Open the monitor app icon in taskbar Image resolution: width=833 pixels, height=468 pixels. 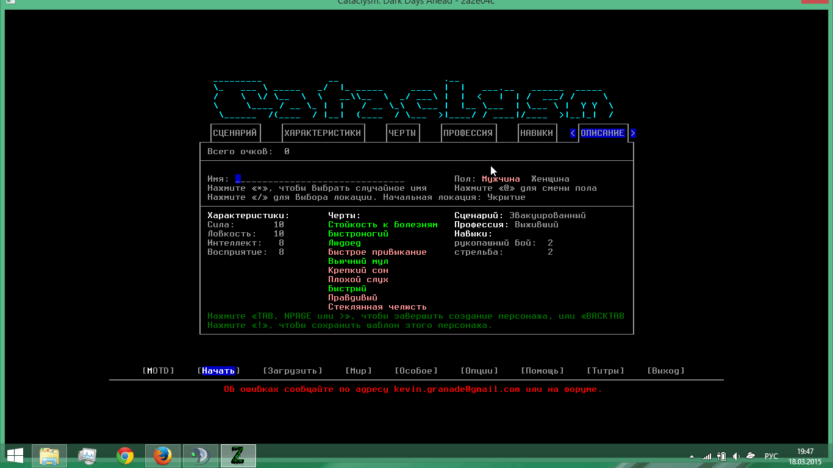click(87, 456)
